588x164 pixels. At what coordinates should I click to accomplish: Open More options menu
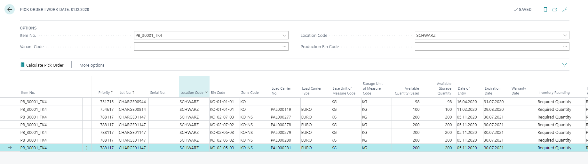[x=92, y=65]
